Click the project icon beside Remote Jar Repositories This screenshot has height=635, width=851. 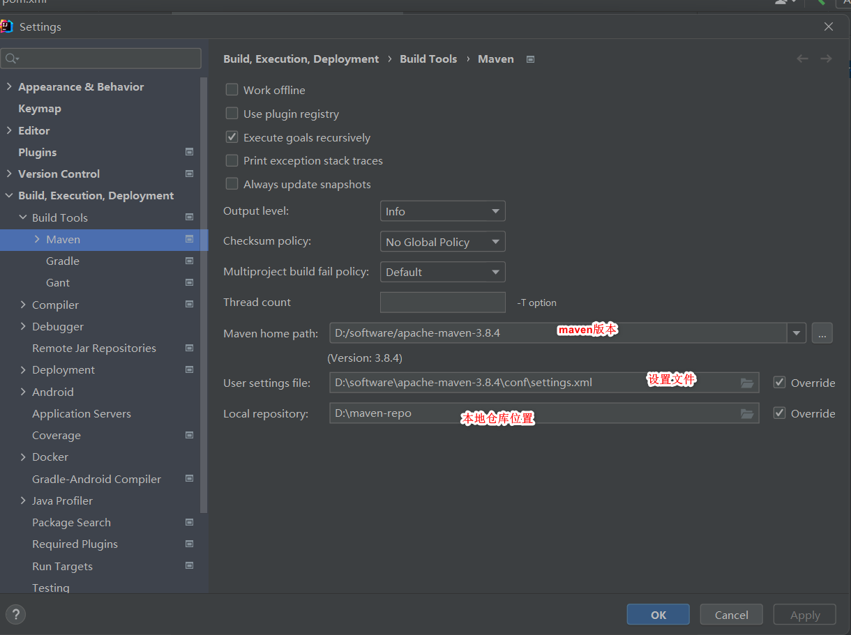189,348
